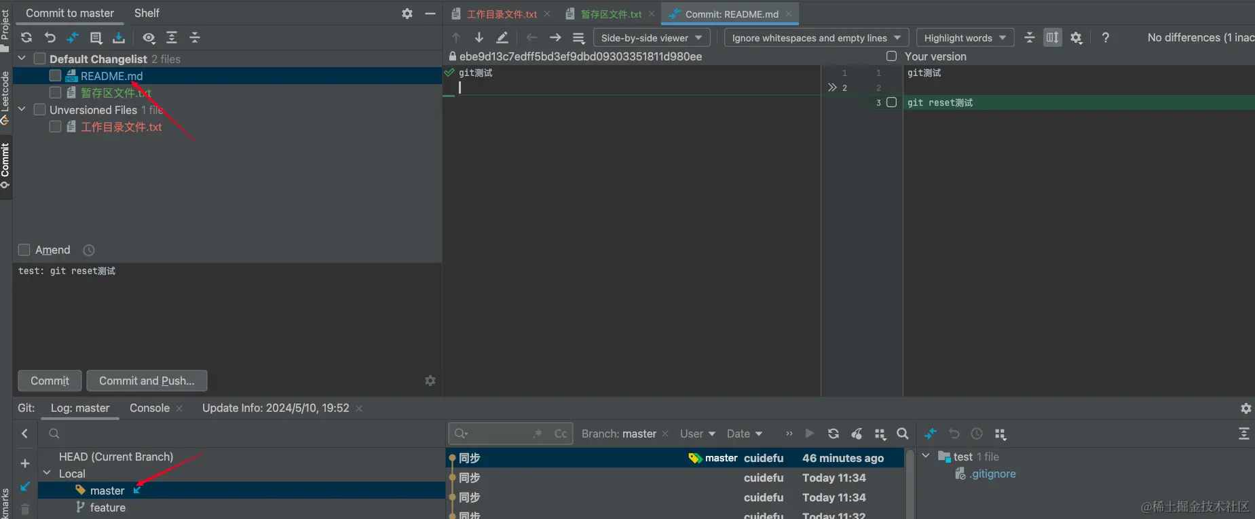Clear the Branch: master filter

coord(665,434)
